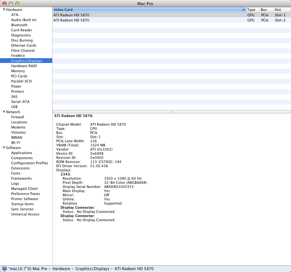The image size is (291, 272).
Task: Open Hardware RAID in sidebar
Action: [24, 66]
